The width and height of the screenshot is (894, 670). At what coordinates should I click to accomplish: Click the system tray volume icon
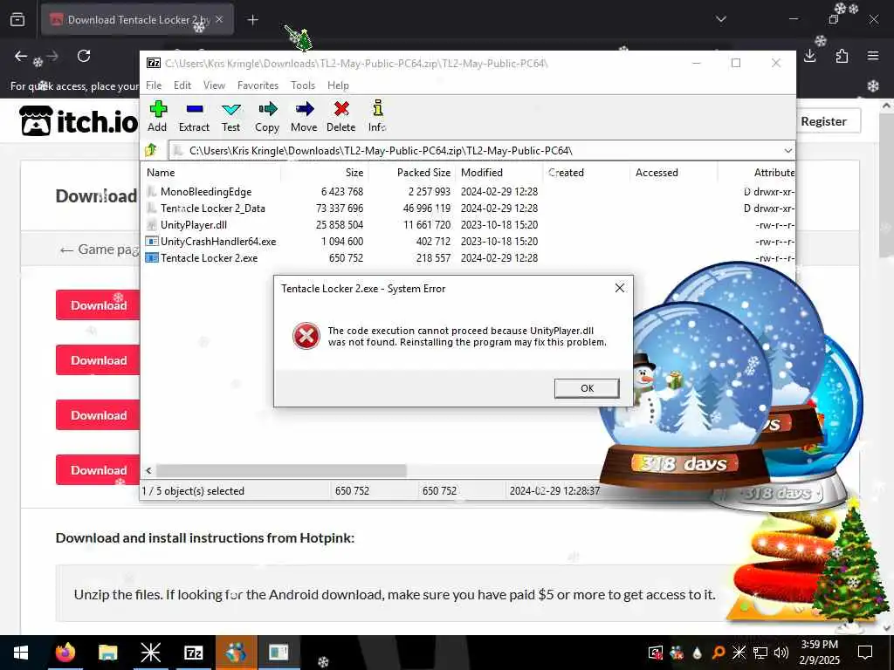(781, 653)
